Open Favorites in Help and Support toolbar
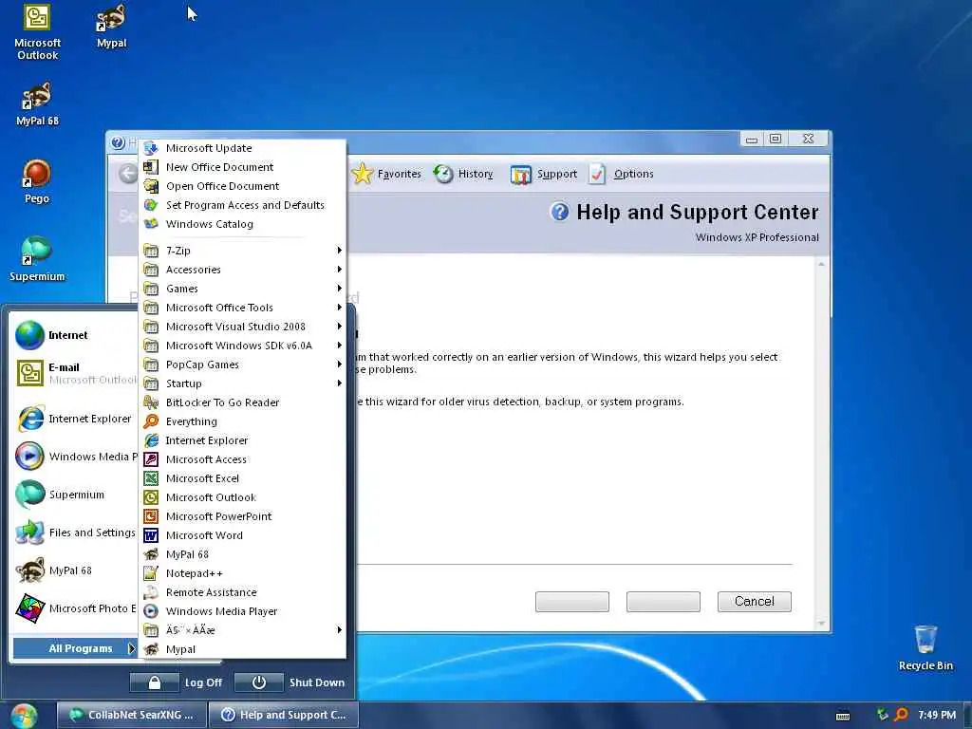972x729 pixels. pyautogui.click(x=387, y=175)
